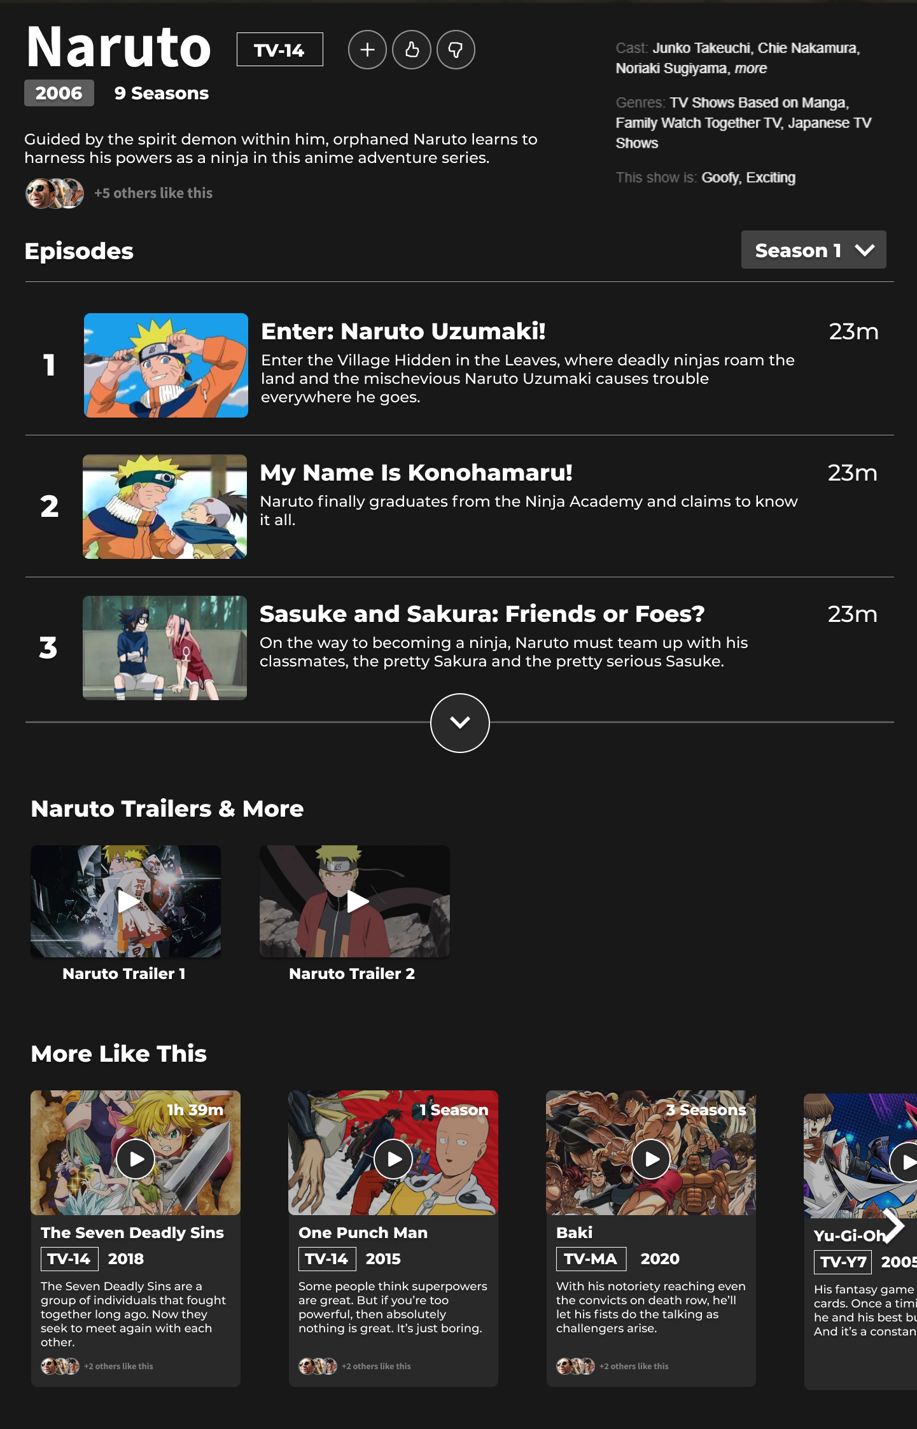Play The Seven Deadly Sins
Viewport: 917px width, 1429px height.
tap(136, 1159)
